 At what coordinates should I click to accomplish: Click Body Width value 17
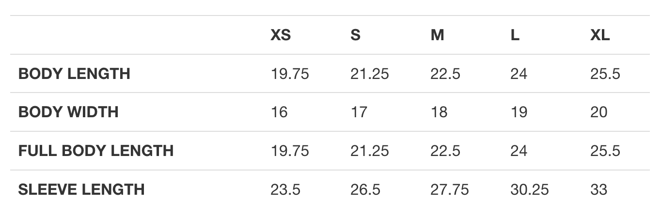coord(359,112)
